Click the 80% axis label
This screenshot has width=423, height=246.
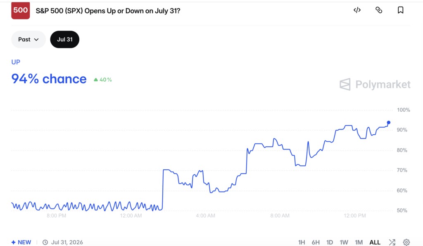pos(402,150)
